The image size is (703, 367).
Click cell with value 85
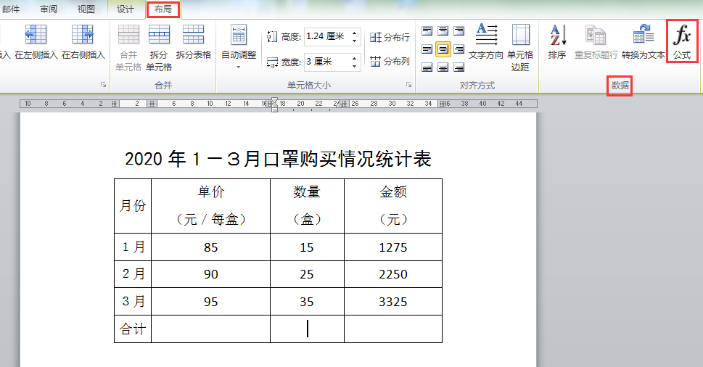pyautogui.click(x=210, y=247)
